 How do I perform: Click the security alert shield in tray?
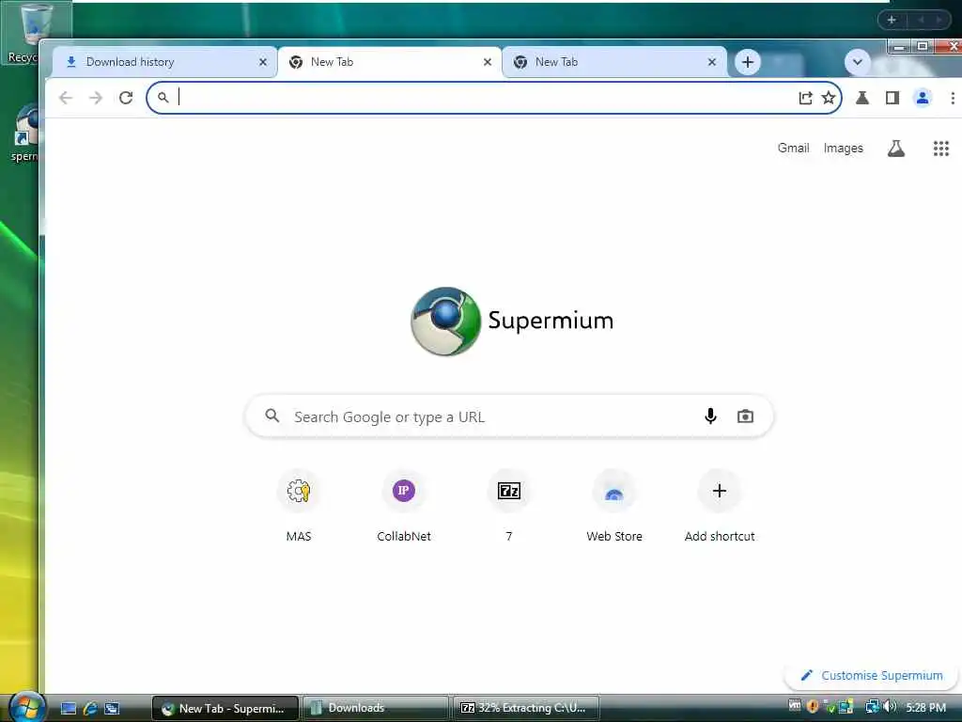pyautogui.click(x=813, y=707)
